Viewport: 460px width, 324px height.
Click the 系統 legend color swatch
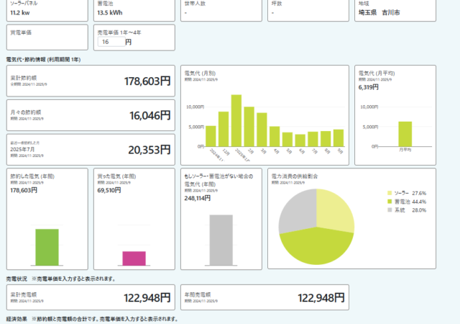pos(390,210)
